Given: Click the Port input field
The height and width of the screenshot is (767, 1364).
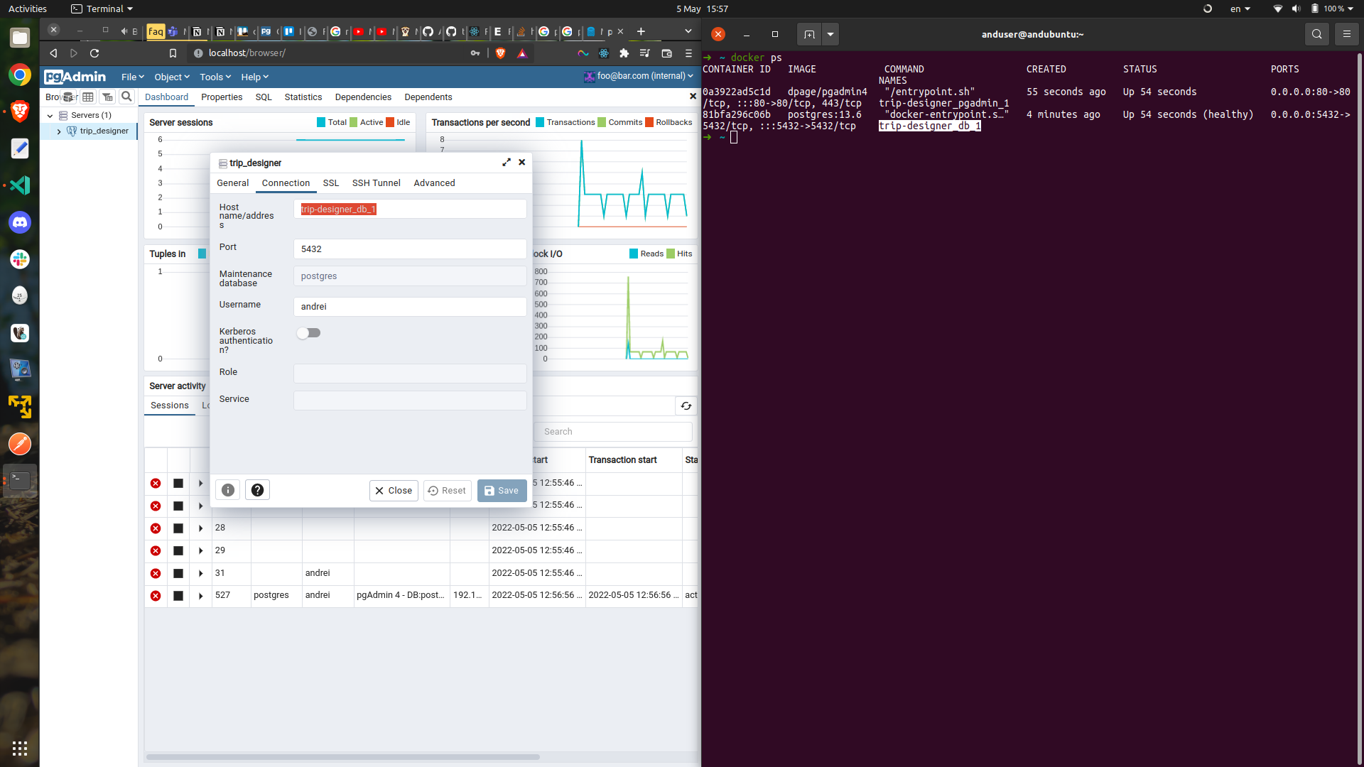Looking at the screenshot, I should (410, 249).
